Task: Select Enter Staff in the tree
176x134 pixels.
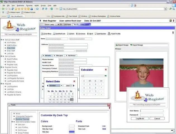Action: pyautogui.click(x=11, y=51)
